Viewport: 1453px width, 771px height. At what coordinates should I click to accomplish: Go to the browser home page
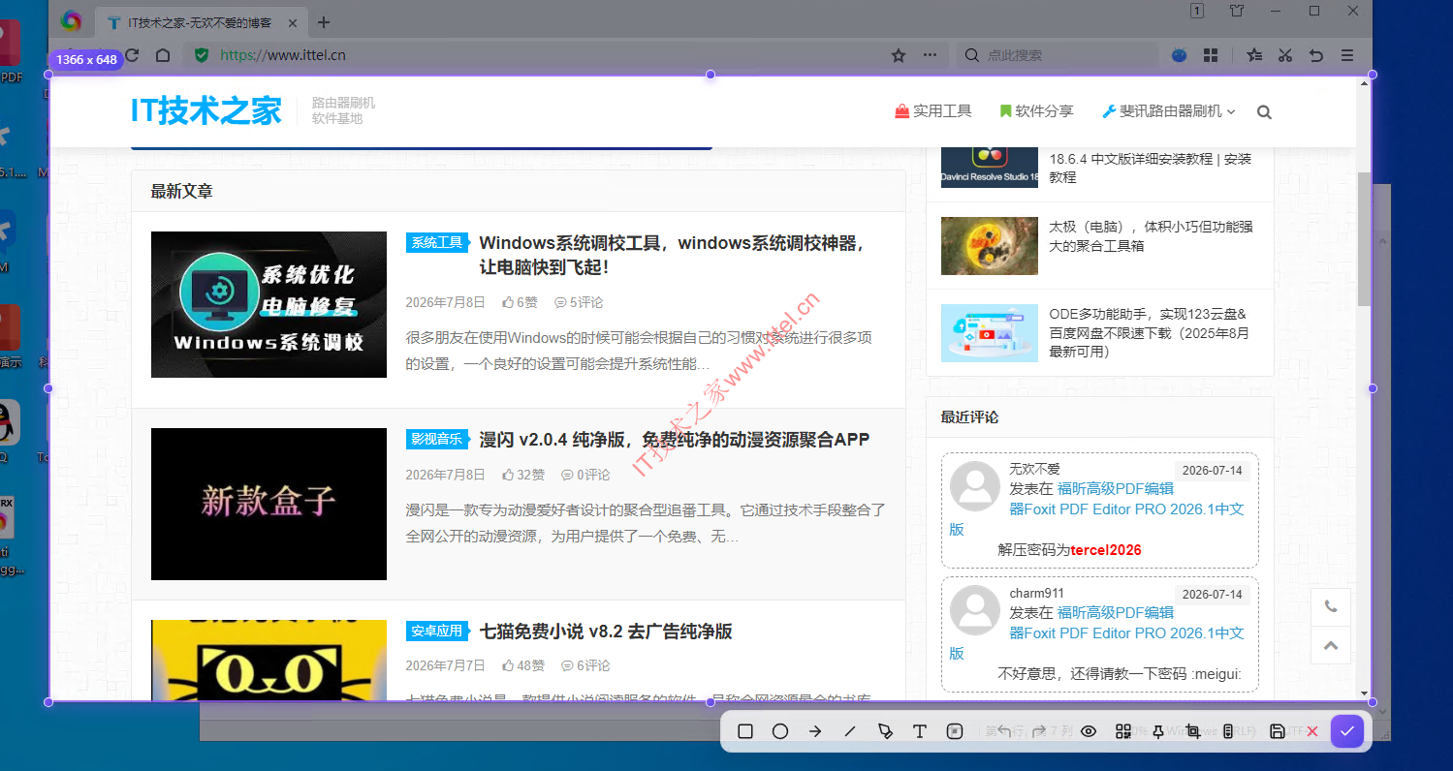coord(163,55)
